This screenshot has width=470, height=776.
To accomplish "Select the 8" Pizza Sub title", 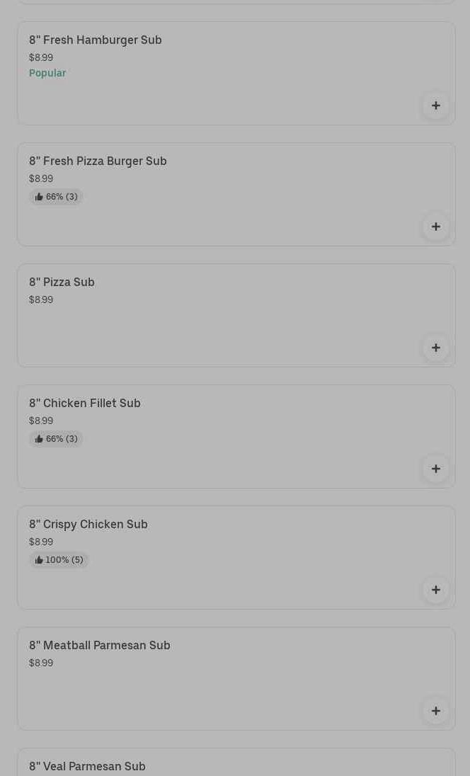I will 62,283.
